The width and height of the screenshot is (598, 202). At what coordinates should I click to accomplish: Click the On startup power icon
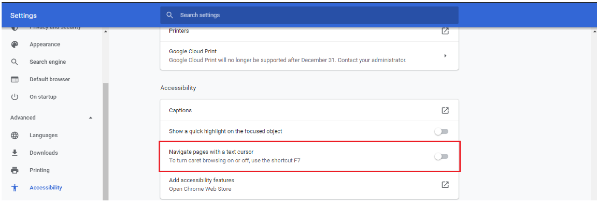pos(15,97)
